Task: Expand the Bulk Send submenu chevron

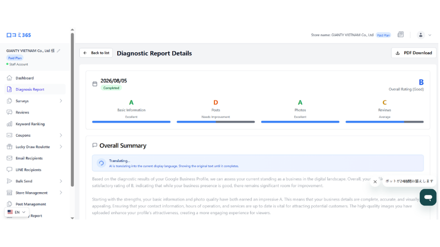Action: coord(61,181)
